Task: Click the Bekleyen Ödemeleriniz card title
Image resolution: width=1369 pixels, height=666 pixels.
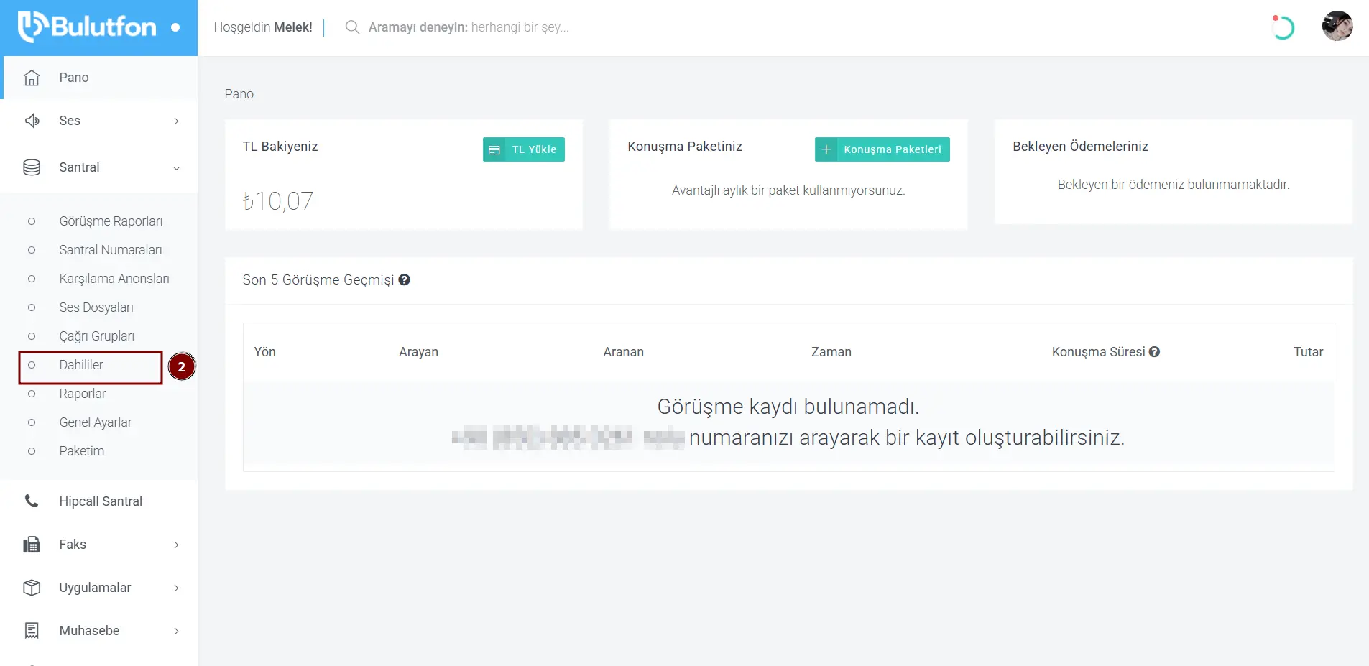Action: [1080, 147]
